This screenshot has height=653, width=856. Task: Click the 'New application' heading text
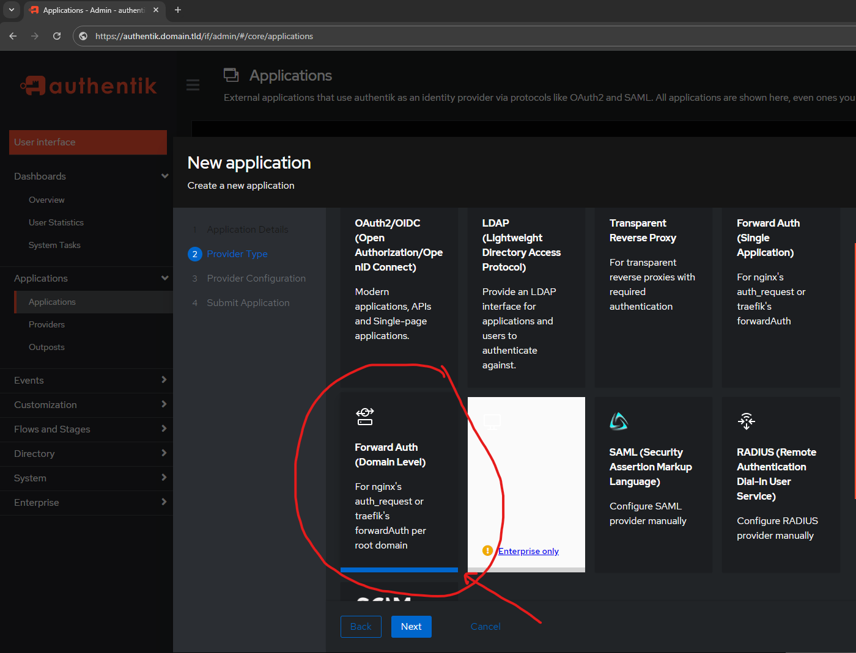coord(249,162)
